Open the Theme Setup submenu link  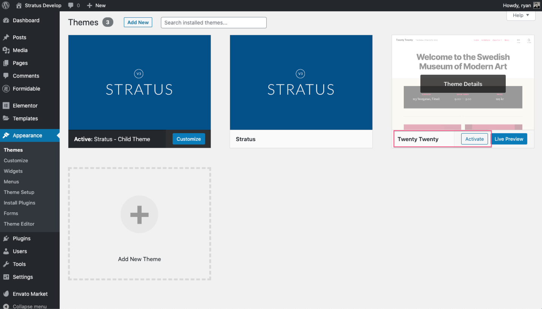19,192
